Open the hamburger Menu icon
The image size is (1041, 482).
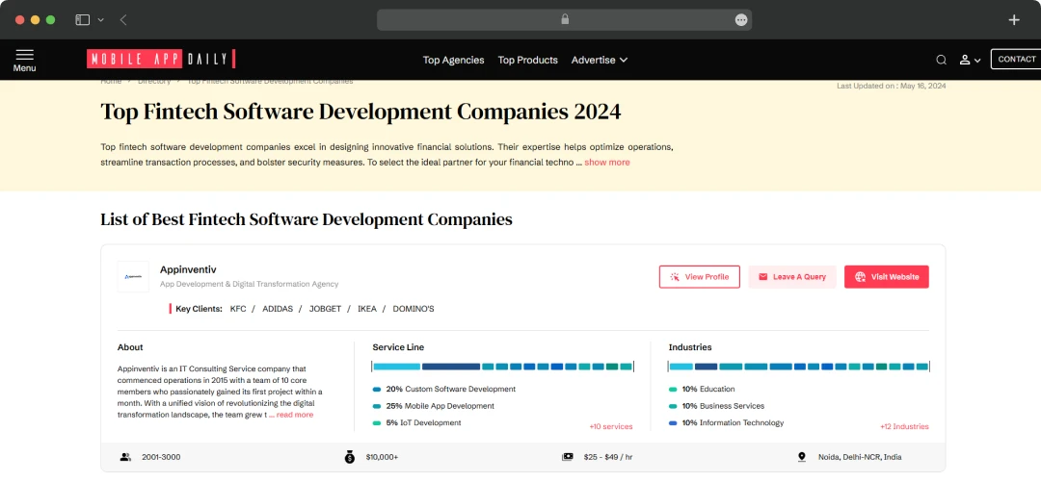(24, 60)
